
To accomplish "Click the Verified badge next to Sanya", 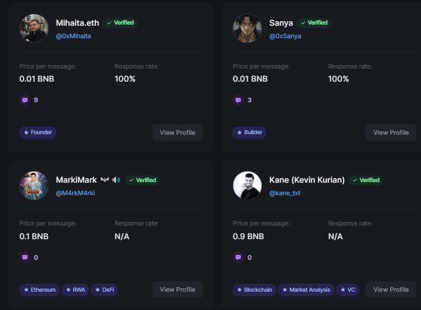I will point(314,23).
